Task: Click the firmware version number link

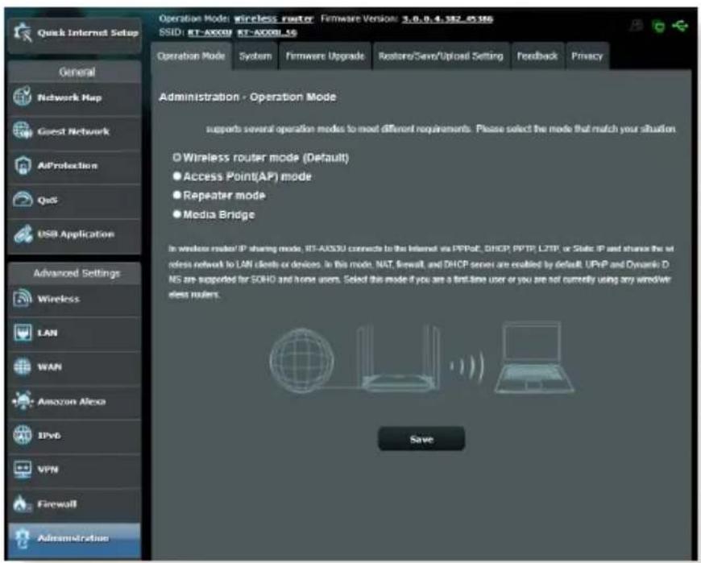Action: pos(447,19)
